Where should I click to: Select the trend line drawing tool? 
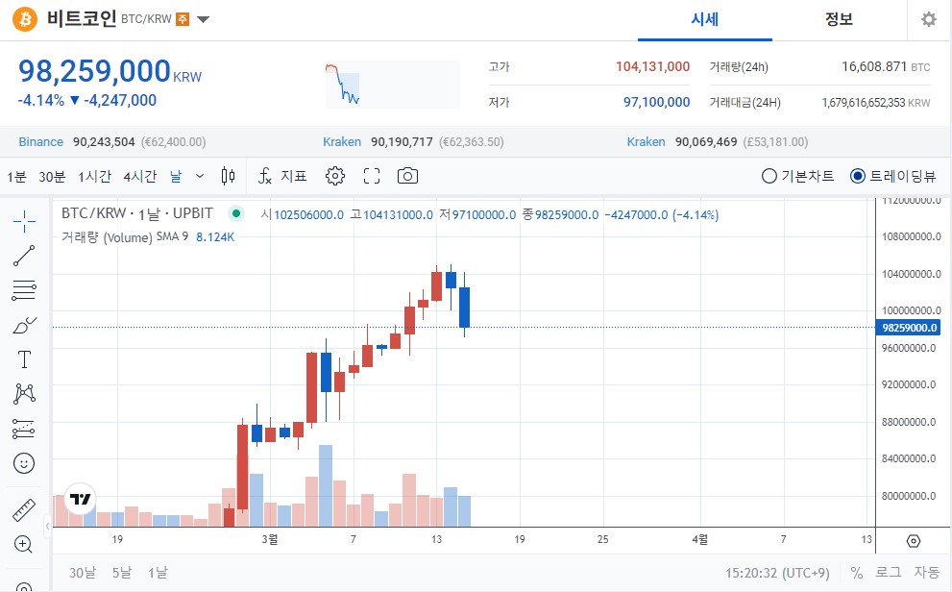pyautogui.click(x=24, y=256)
